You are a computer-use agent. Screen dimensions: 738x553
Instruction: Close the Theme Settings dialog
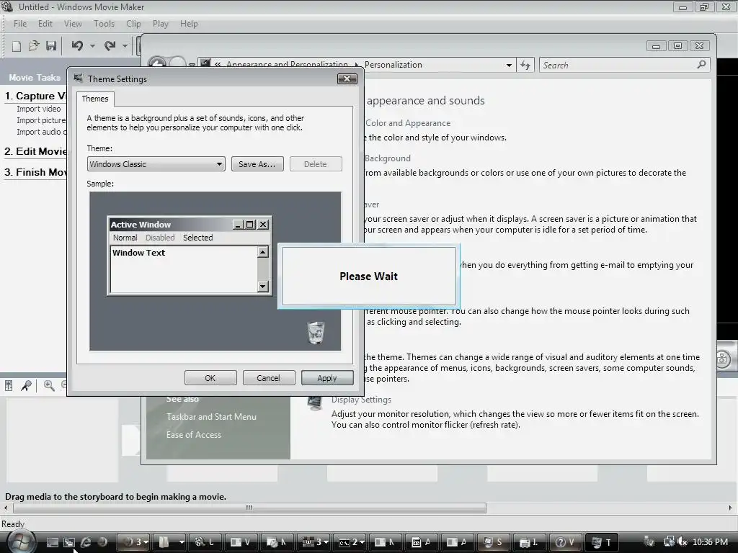point(347,78)
